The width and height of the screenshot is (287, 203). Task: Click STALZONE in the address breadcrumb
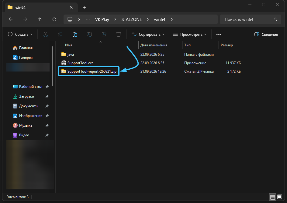click(132, 19)
